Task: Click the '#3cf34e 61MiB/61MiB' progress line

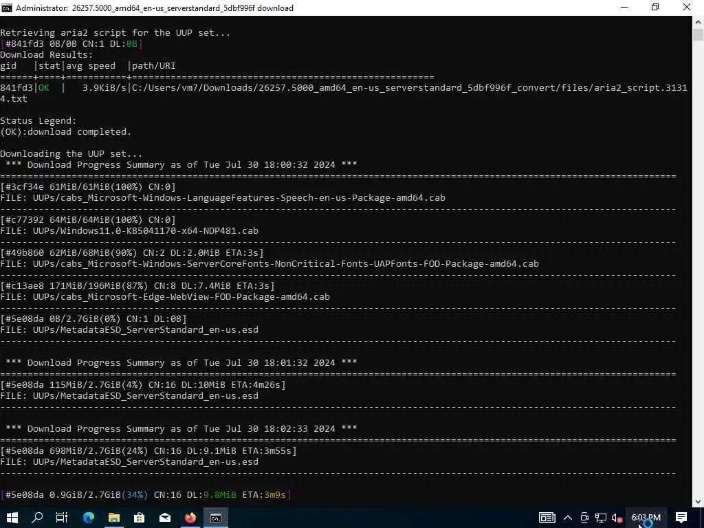Action: (88, 187)
